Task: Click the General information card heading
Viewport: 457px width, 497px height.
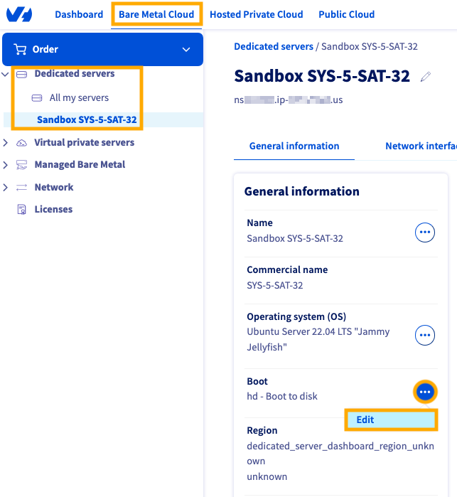Action: pos(302,192)
